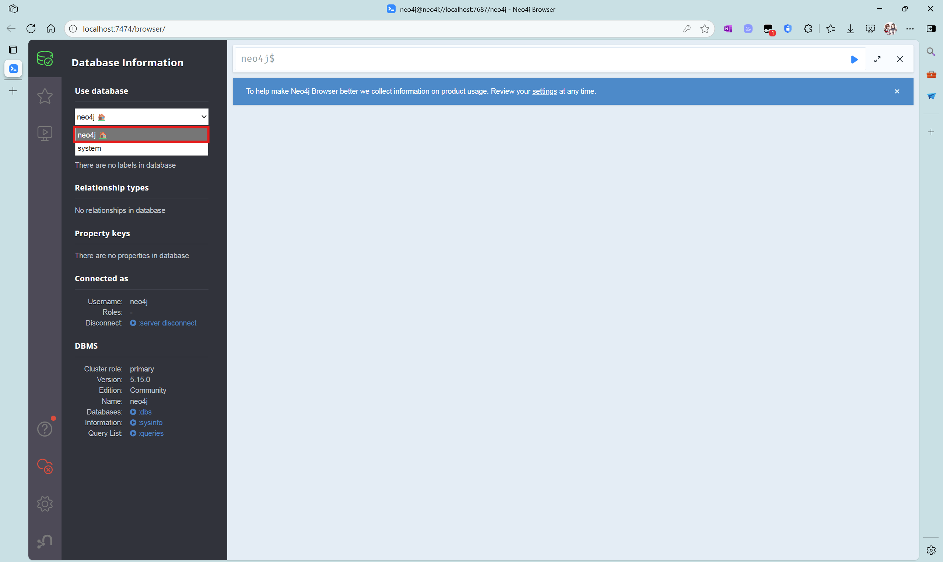This screenshot has width=943, height=562.
Task: Add app to Edge sidebar plus
Action: [x=931, y=132]
